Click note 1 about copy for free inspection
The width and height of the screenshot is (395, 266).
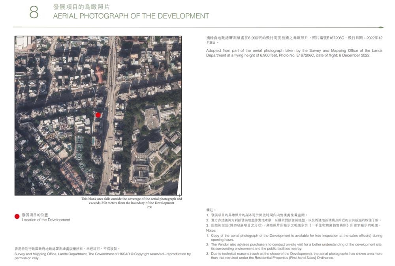294,238
